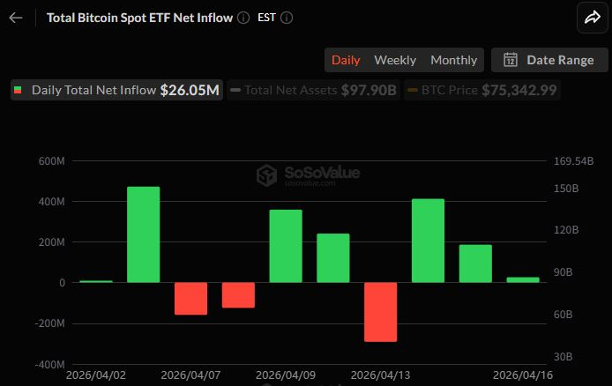Select the small green bar above 2026/04/16

coord(523,279)
